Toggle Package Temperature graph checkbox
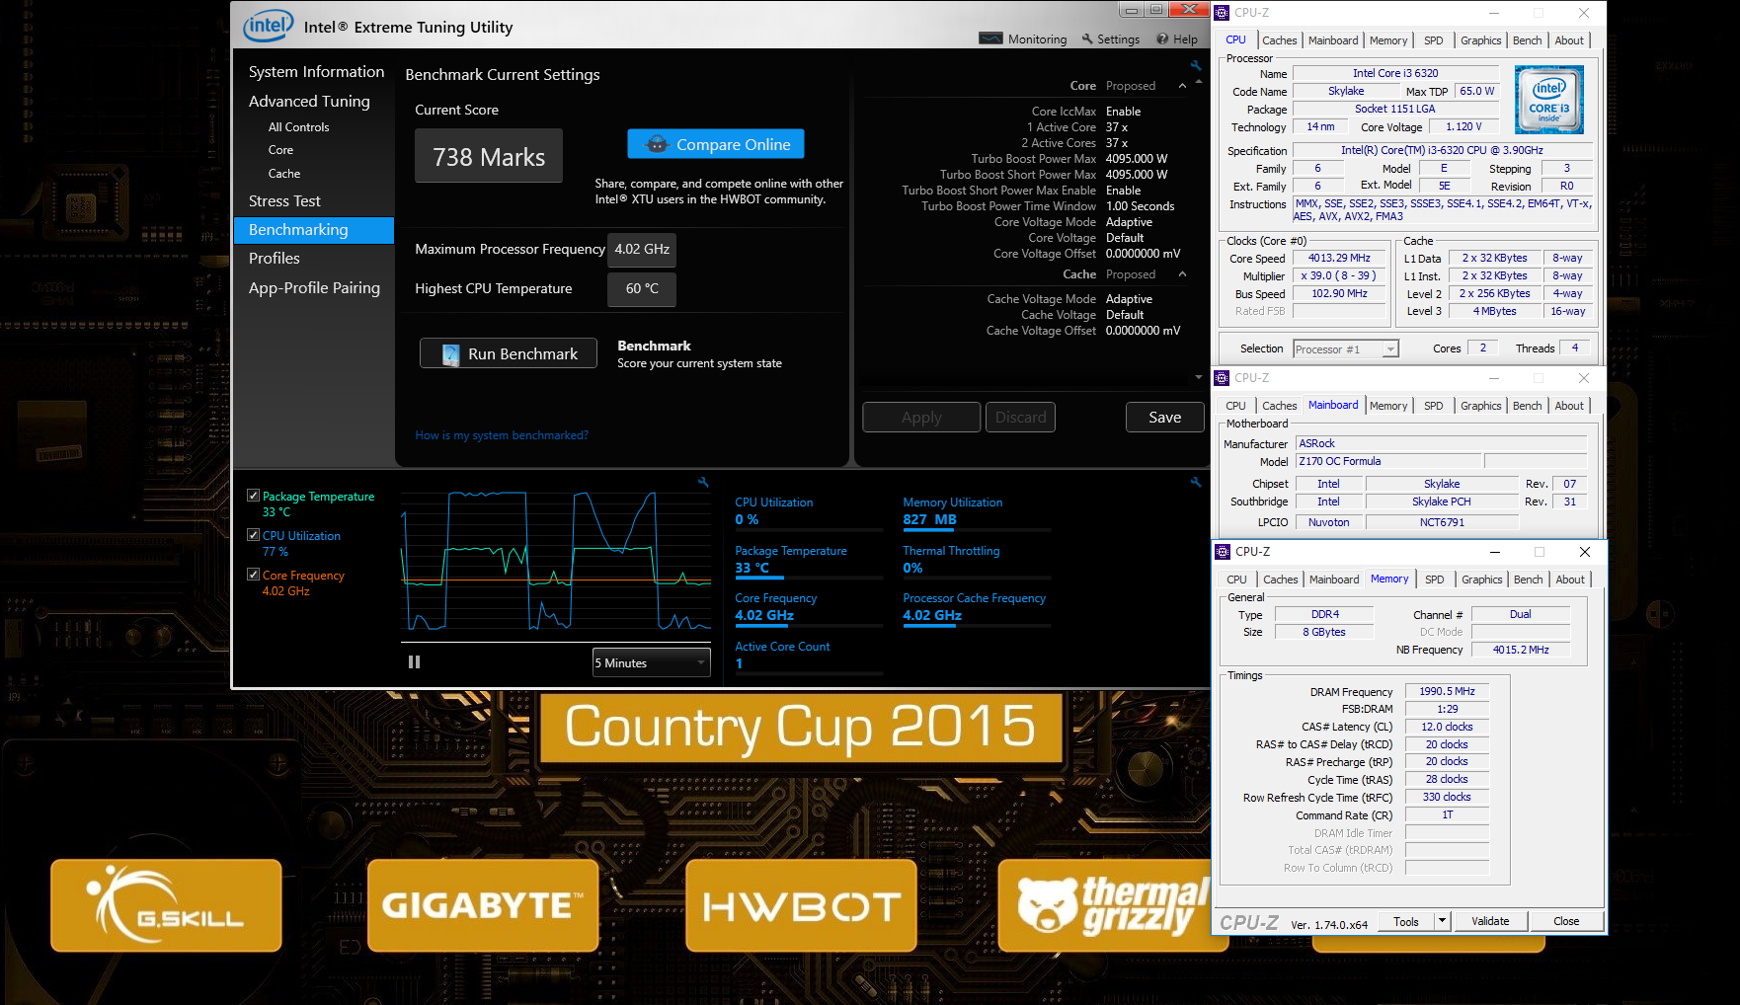Viewport: 1740px width, 1005px height. 254,496
